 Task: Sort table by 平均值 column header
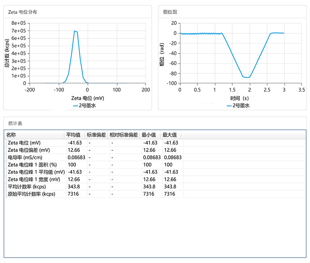(x=73, y=135)
